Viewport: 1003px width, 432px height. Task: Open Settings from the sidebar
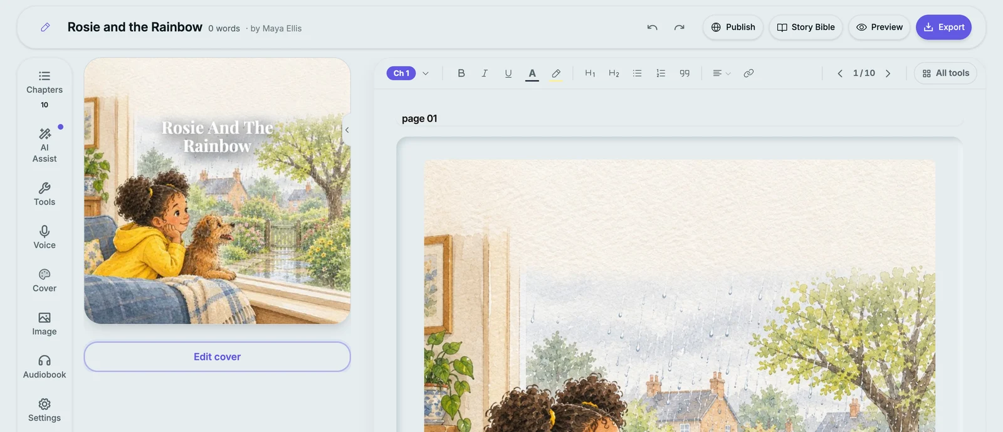pyautogui.click(x=45, y=410)
